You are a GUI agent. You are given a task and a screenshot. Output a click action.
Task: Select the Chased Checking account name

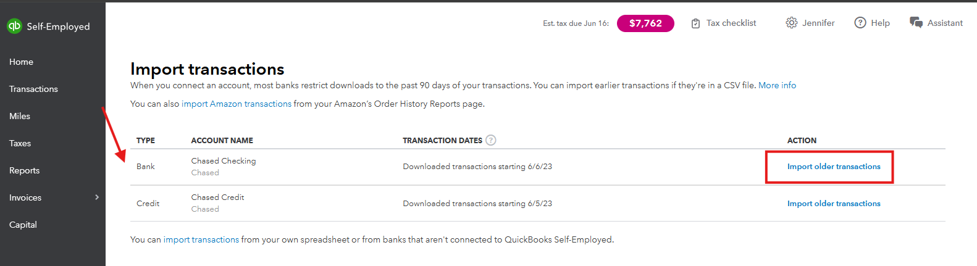(x=224, y=161)
